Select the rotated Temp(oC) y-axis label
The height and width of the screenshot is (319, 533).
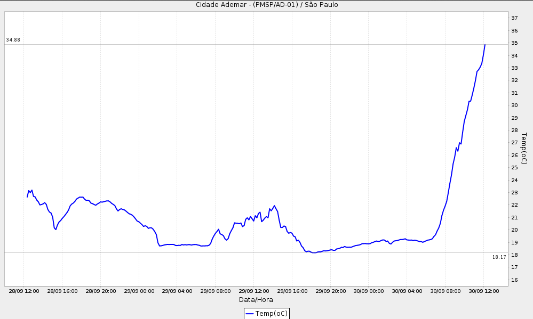coord(523,148)
